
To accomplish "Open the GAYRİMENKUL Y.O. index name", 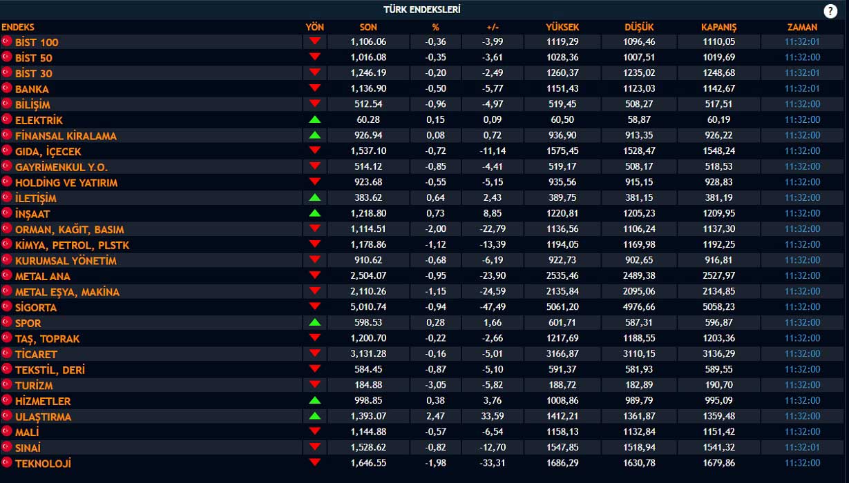I will point(61,167).
